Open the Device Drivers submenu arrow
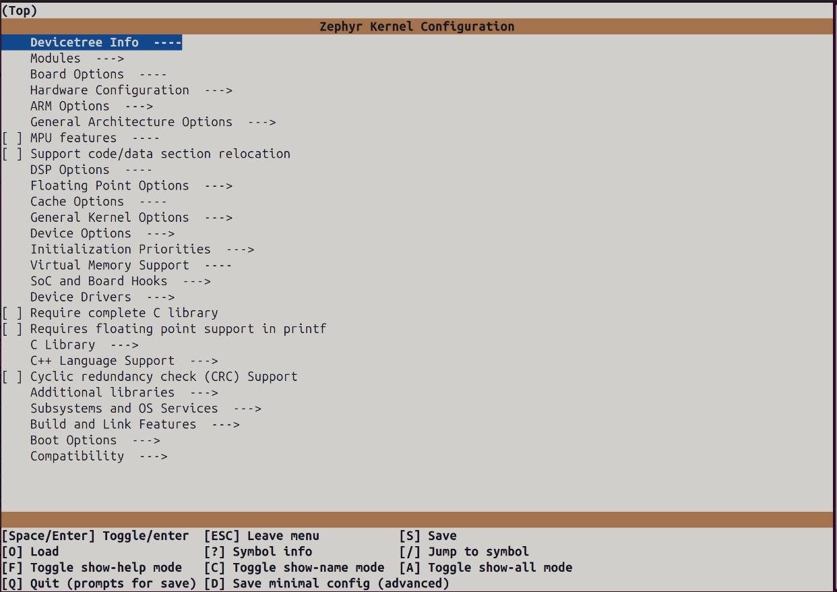 tap(160, 297)
